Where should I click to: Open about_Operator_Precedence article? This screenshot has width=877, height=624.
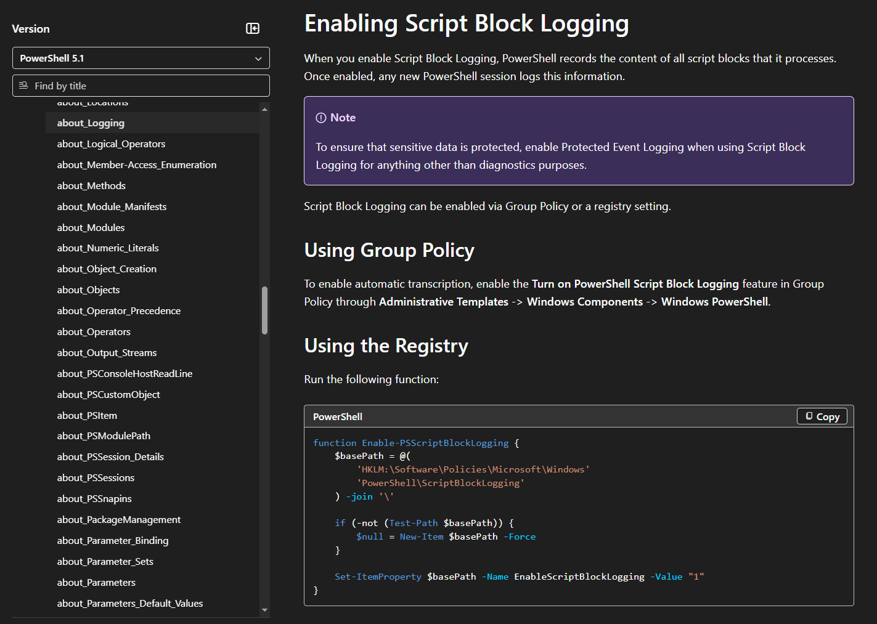click(x=119, y=311)
